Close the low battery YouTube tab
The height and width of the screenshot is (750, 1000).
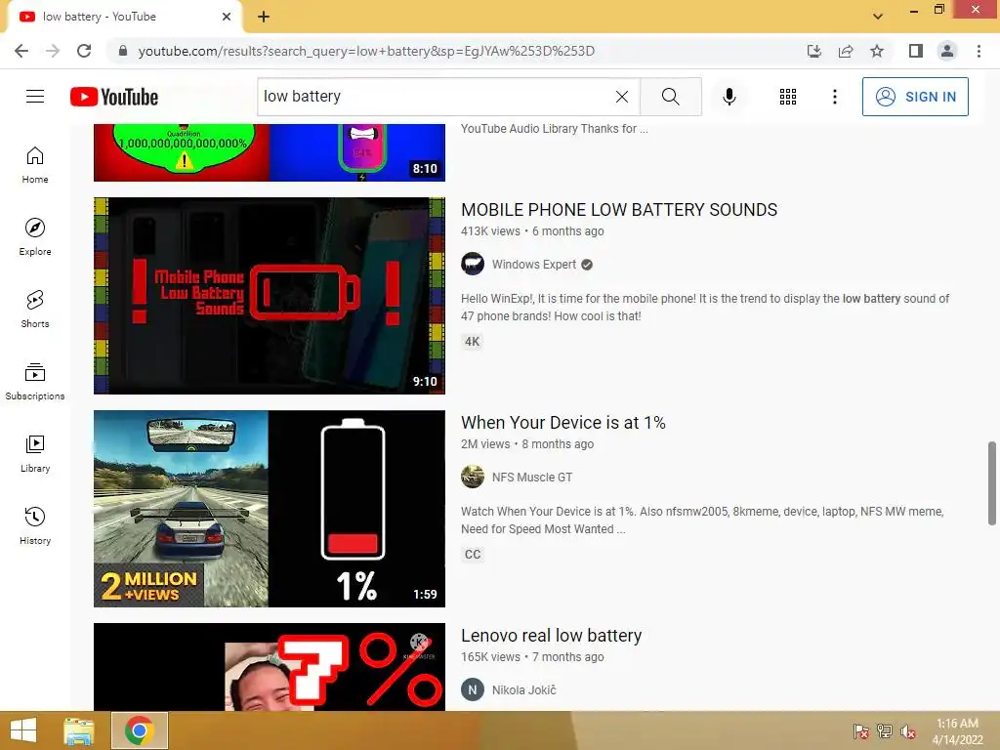(x=227, y=17)
